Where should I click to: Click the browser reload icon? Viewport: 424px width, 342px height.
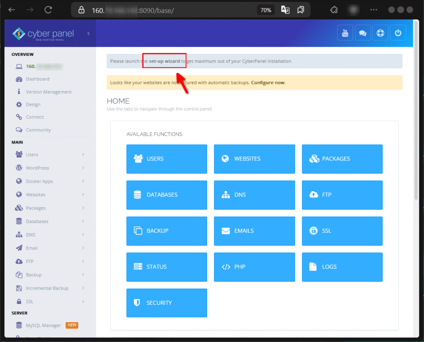pyautogui.click(x=48, y=10)
